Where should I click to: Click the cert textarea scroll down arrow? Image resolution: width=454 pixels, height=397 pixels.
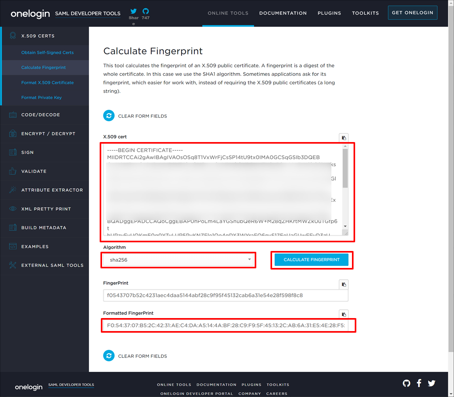(345, 226)
